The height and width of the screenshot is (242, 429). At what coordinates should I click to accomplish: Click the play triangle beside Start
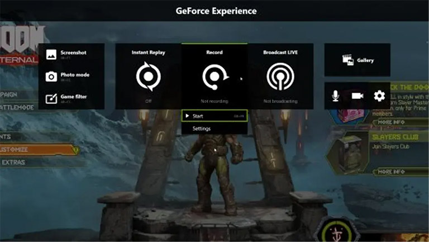187,116
